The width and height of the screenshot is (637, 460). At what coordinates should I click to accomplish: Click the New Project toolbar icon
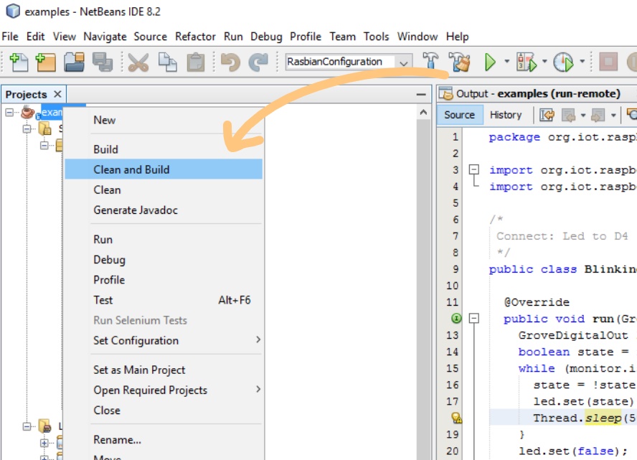click(x=46, y=62)
